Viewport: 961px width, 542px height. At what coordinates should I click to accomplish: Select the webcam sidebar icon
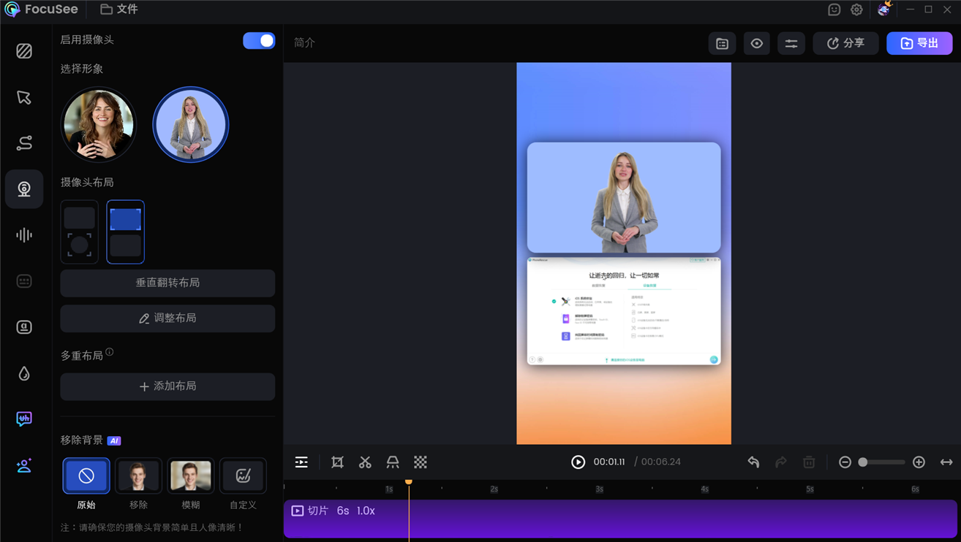(24, 189)
